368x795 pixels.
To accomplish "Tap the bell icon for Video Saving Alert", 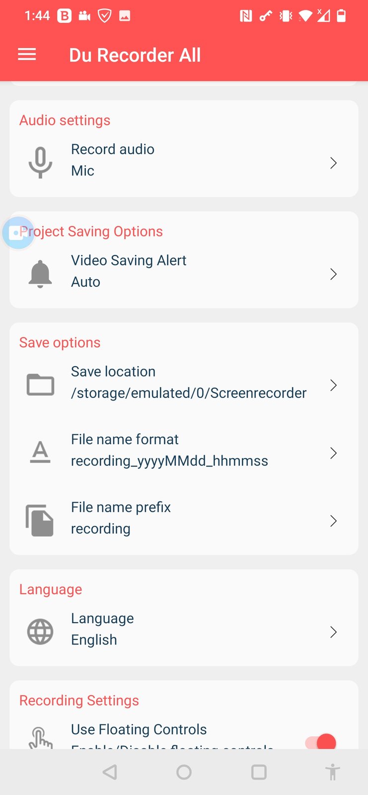I will tap(40, 274).
